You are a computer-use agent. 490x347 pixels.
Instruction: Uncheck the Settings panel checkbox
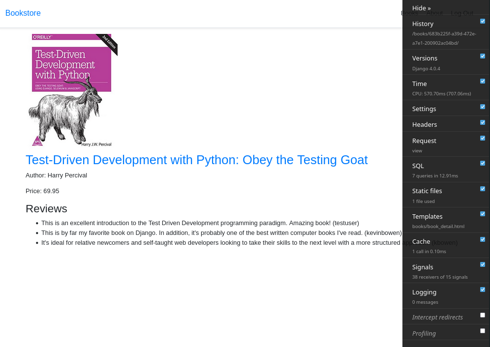pyautogui.click(x=483, y=107)
